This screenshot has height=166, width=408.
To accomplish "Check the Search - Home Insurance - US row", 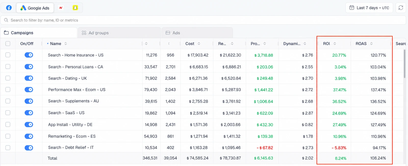I will pos(8,55).
